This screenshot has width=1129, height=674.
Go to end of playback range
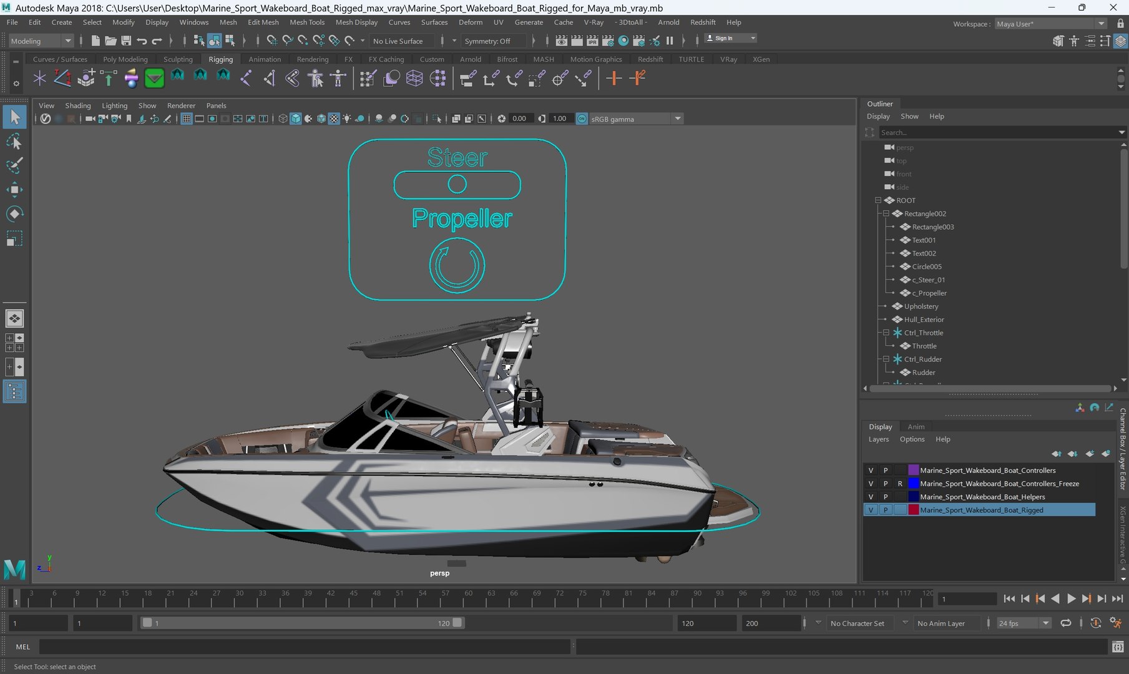point(1117,598)
